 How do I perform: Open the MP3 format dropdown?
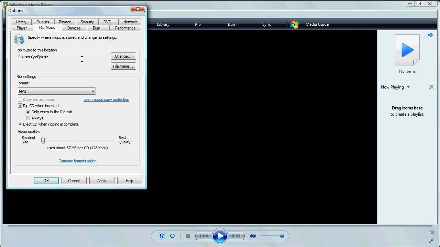point(57,91)
